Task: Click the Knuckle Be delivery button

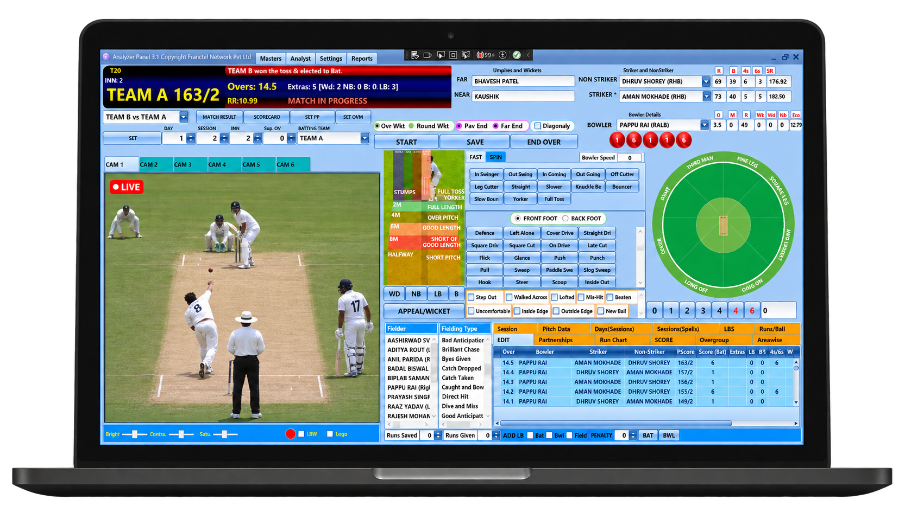Action: pyautogui.click(x=588, y=187)
